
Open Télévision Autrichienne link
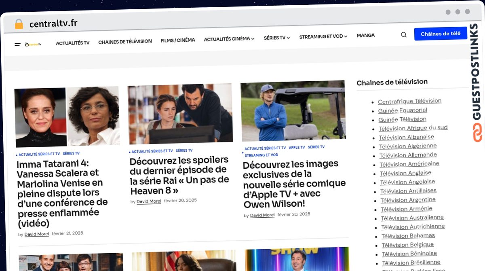pos(413,227)
